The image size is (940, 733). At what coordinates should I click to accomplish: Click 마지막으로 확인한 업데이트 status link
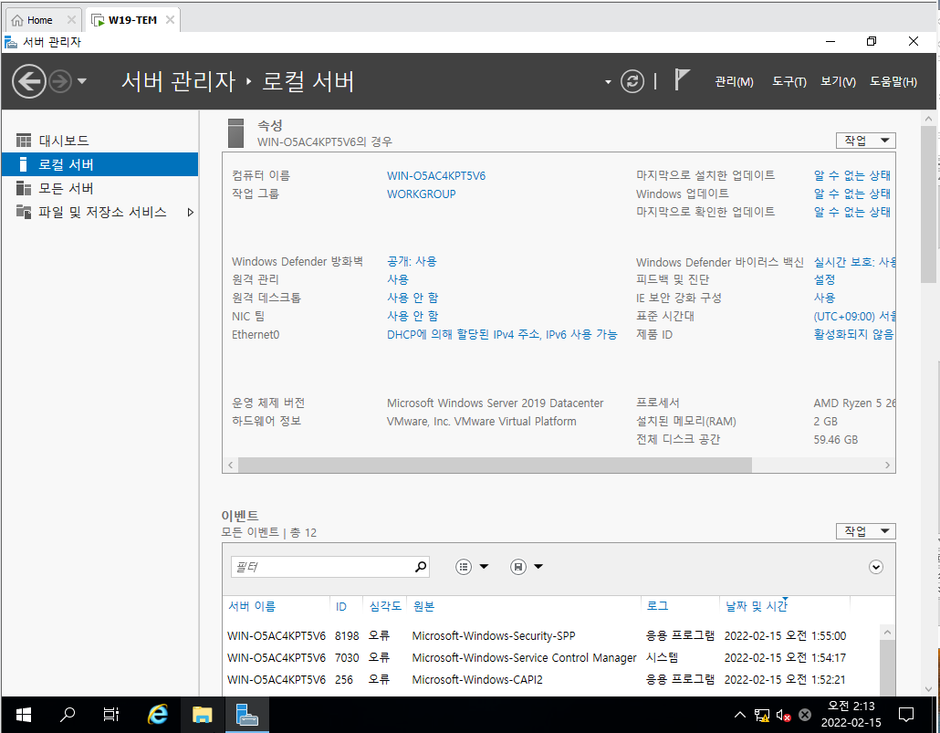tap(851, 211)
